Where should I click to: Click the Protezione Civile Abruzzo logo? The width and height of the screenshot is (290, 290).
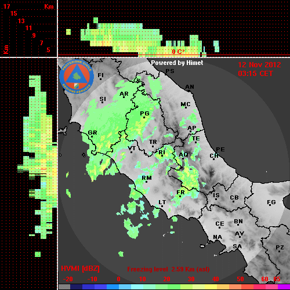(x=77, y=77)
